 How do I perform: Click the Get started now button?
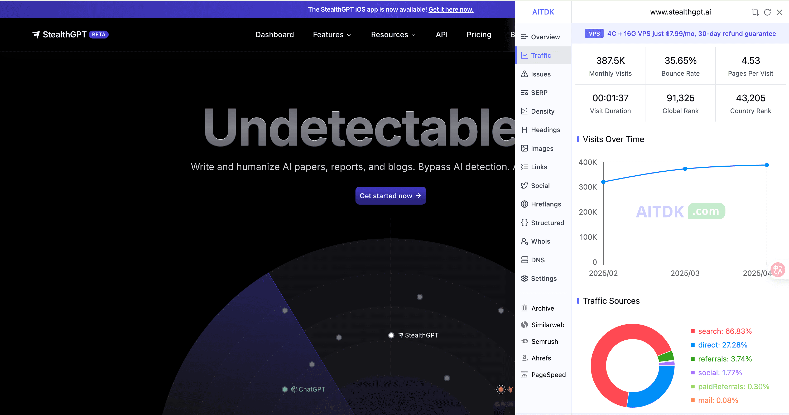pyautogui.click(x=391, y=196)
